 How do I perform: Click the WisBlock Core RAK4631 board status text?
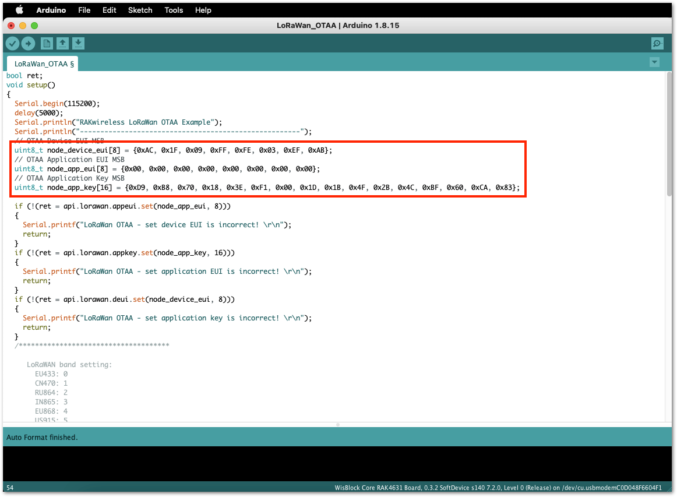tap(498, 488)
